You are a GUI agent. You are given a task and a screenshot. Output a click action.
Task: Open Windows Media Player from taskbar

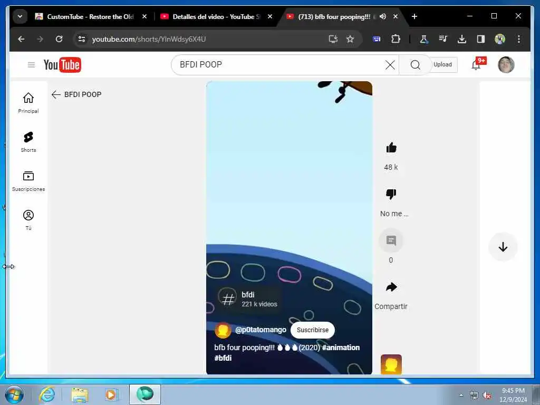112,394
